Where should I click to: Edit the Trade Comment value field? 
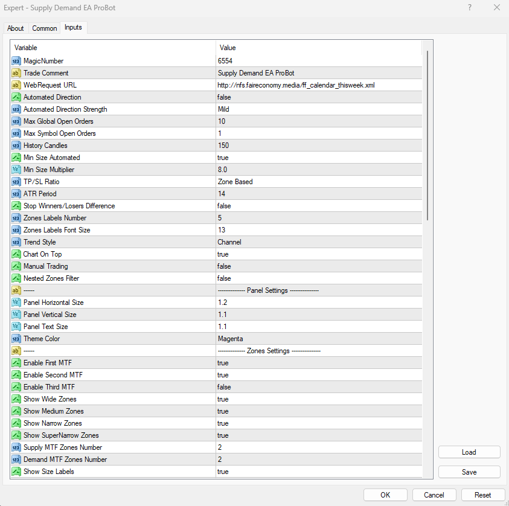319,73
